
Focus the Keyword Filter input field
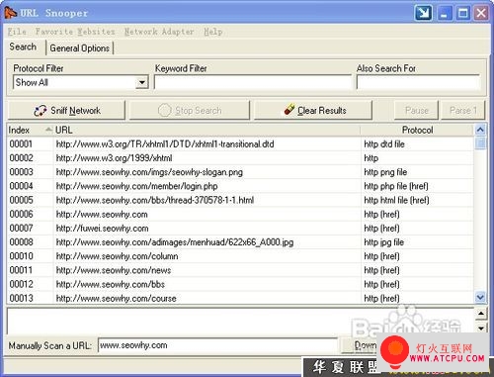tap(253, 82)
